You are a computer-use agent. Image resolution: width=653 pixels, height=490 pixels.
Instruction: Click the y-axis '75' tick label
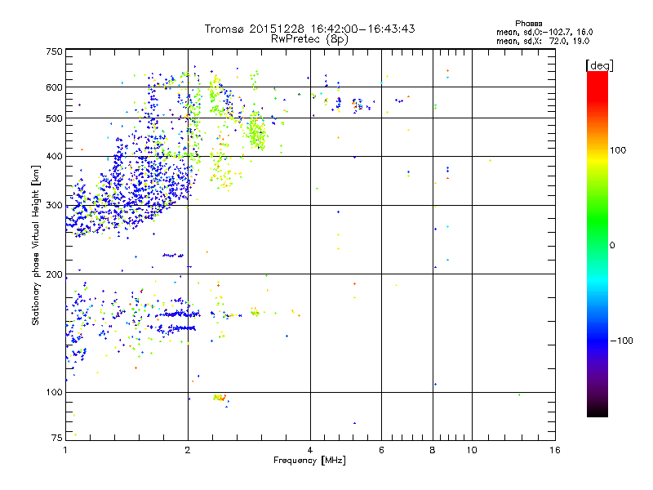[x=57, y=438]
